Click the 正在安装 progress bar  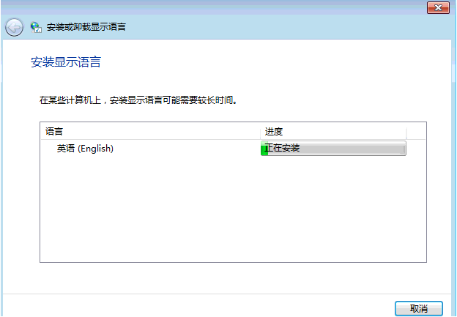(x=333, y=149)
